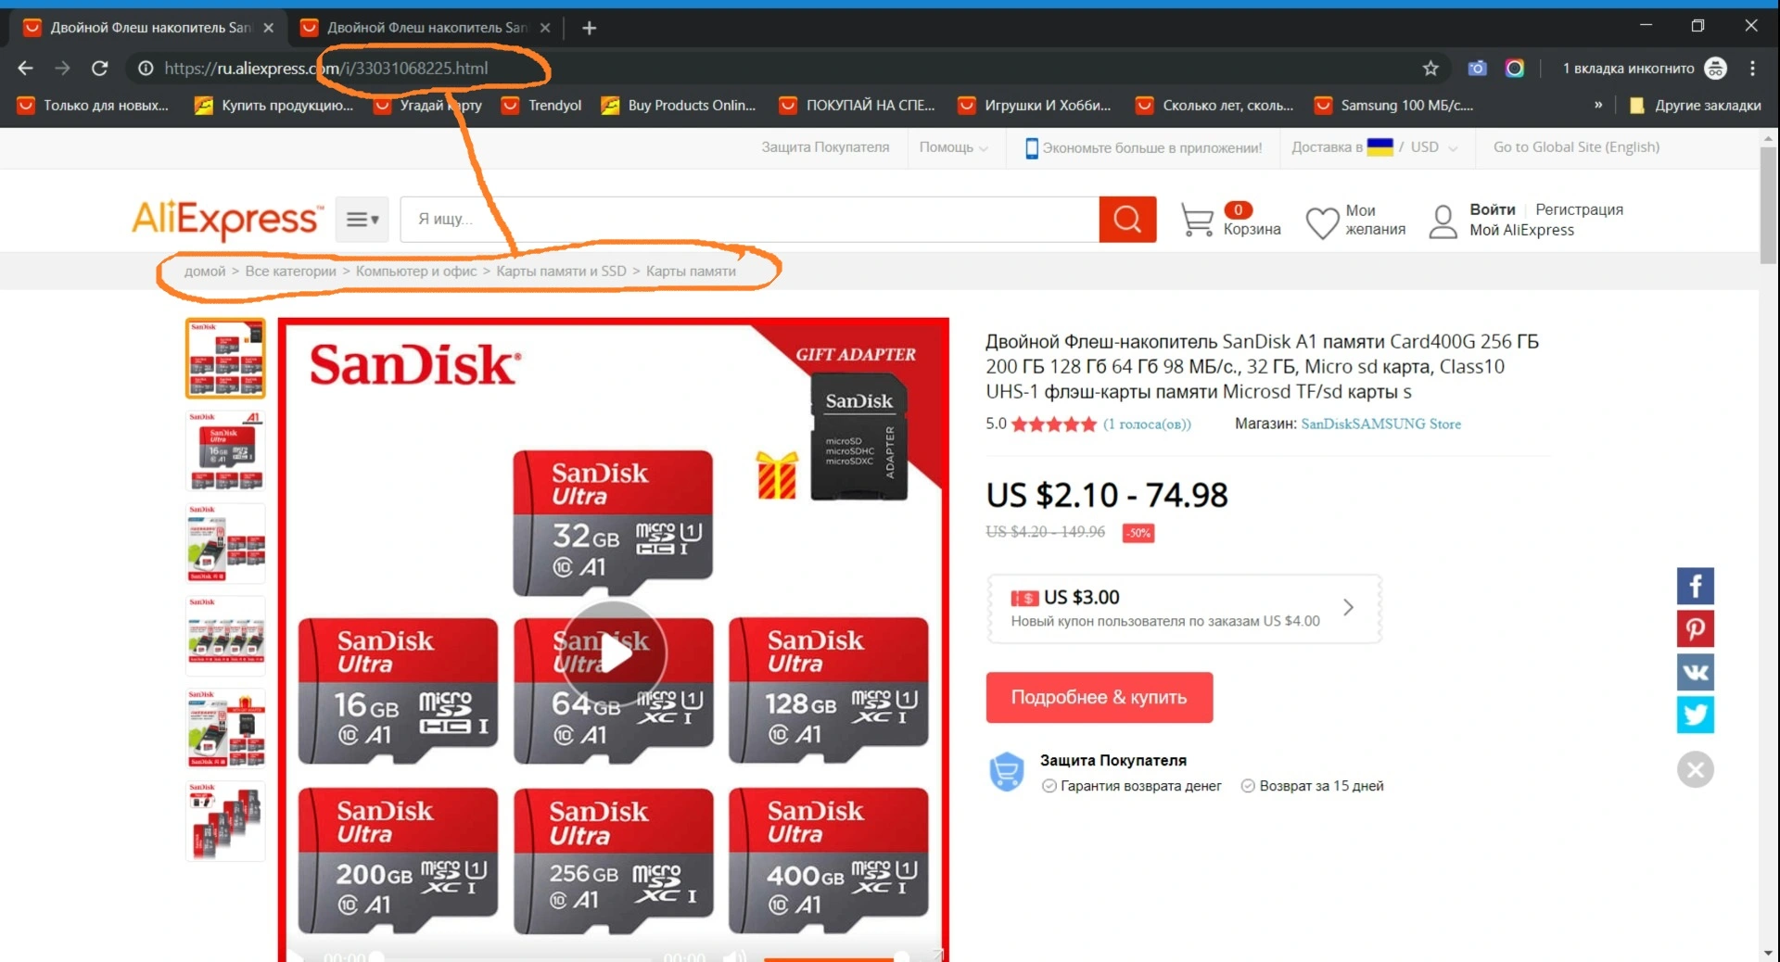Select the sixth product thumbnail
This screenshot has width=1780, height=962.
click(x=225, y=821)
